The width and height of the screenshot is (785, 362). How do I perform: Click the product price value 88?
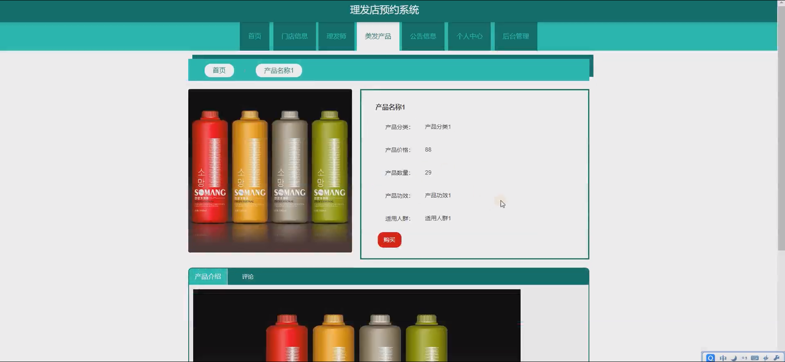pos(428,150)
